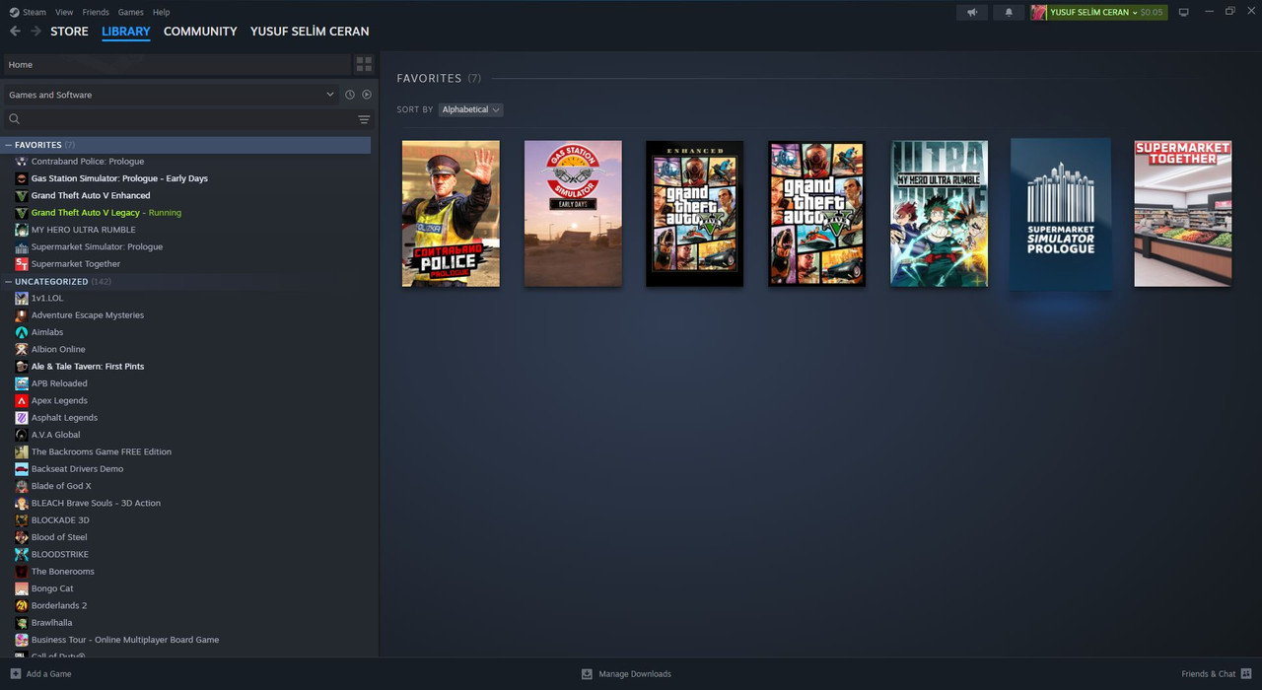Open the Contraband Police cover thumbnail
Screen dimensions: 1262x690
451,213
